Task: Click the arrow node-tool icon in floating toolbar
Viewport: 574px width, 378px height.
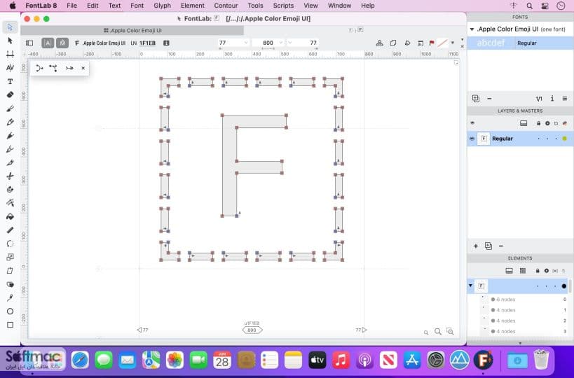Action: [x=69, y=68]
